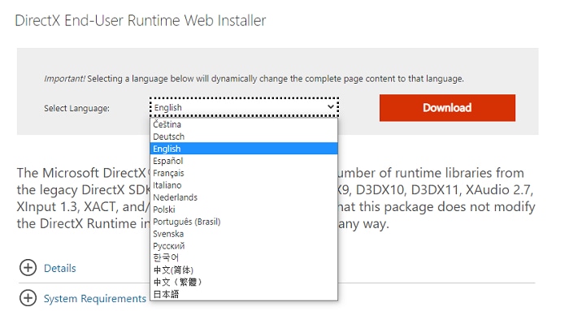This screenshot has width=569, height=311.
Task: Select 中文(简体) Simplified Chinese option
Action: coord(244,270)
